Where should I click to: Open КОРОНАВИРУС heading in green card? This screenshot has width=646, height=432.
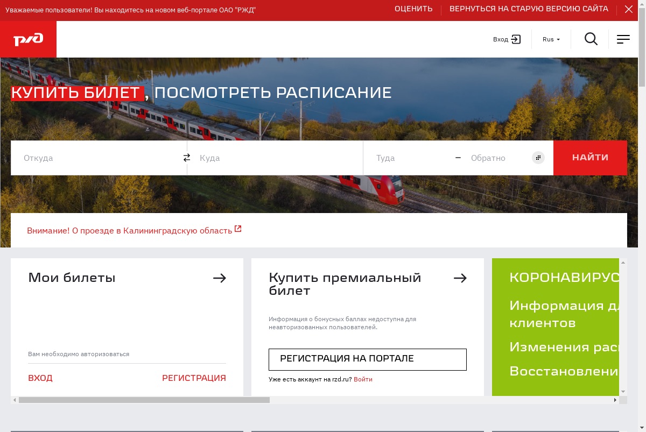click(564, 278)
